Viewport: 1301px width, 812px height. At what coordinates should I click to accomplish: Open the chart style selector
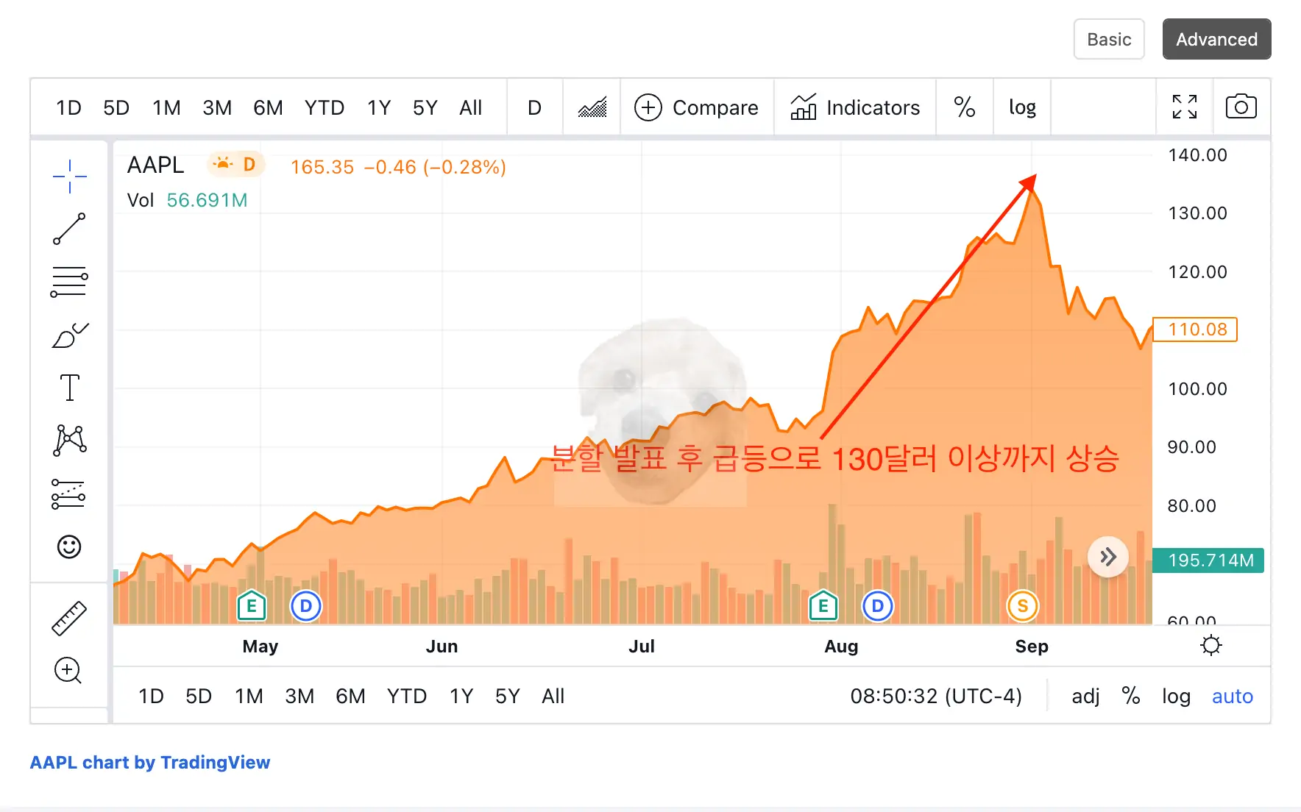coord(592,107)
